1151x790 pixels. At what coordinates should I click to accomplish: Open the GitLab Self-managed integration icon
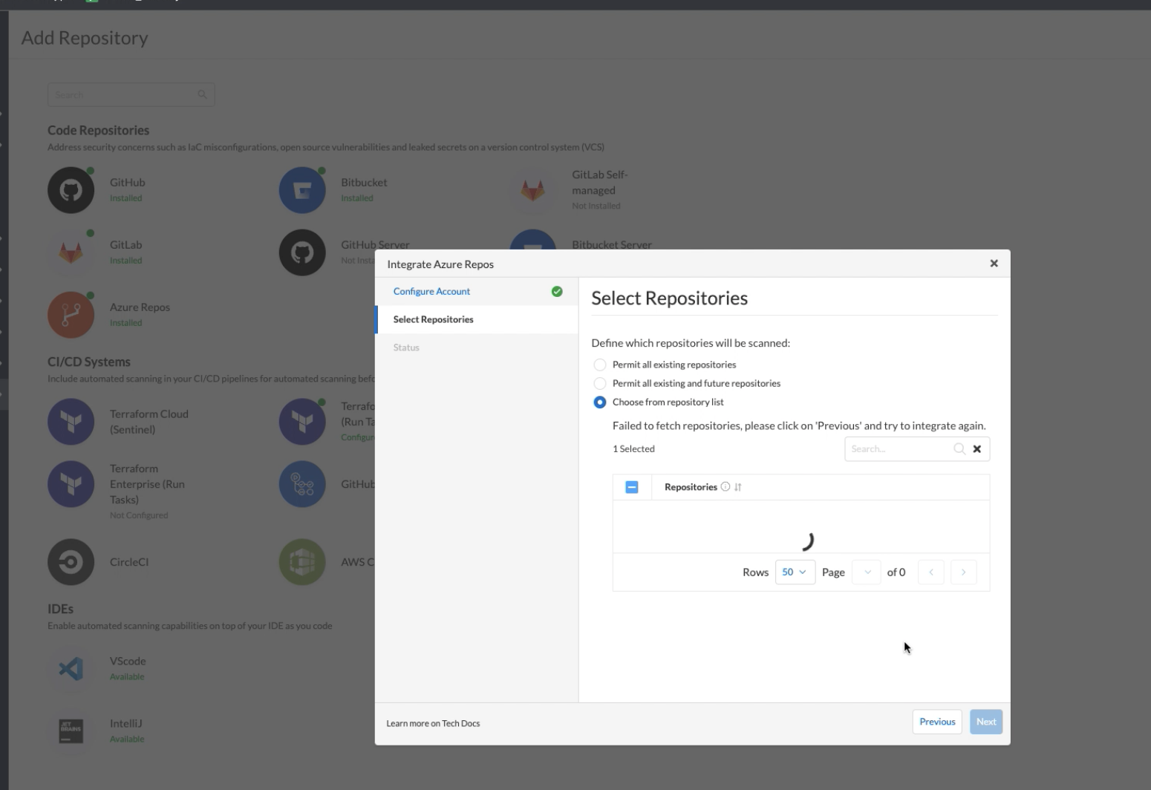533,189
